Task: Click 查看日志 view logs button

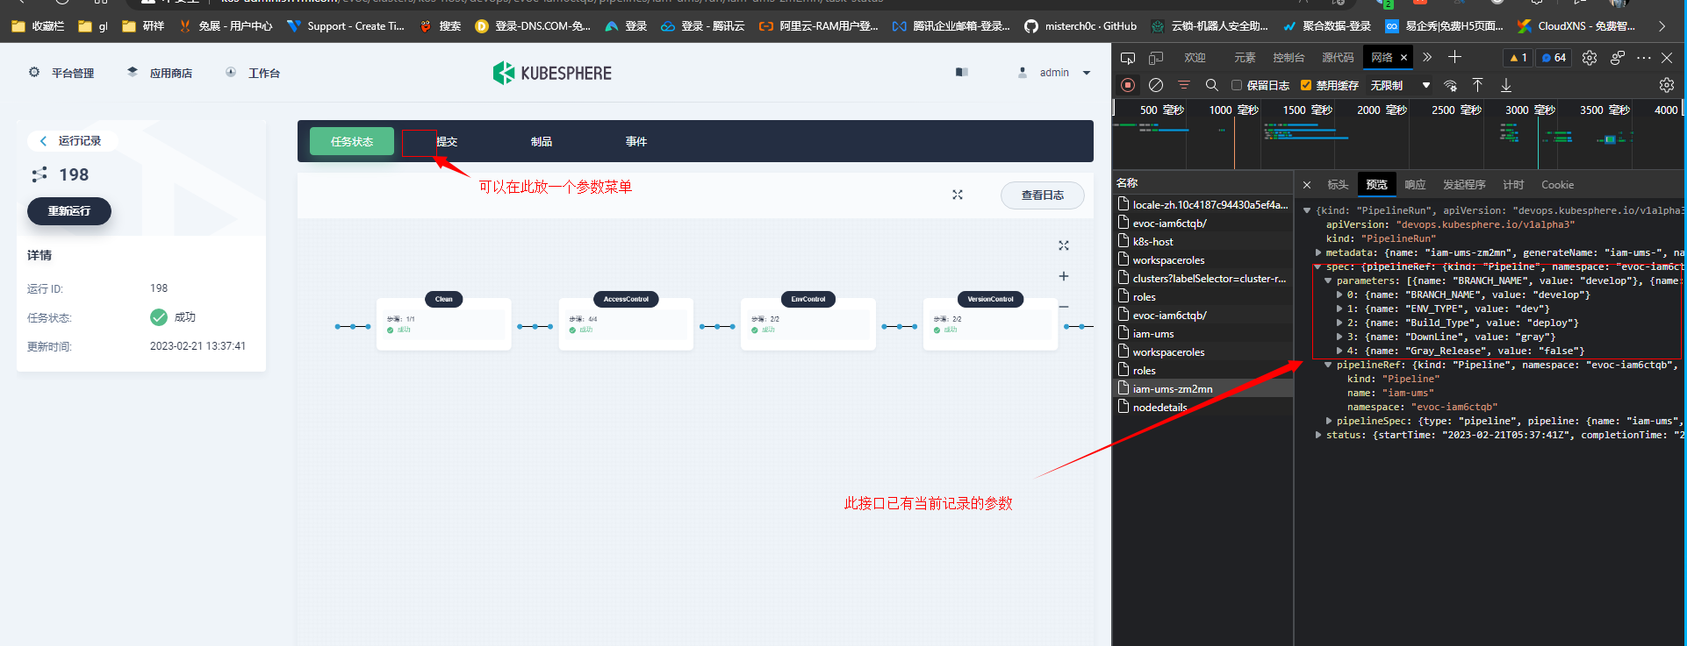Action: pyautogui.click(x=1043, y=195)
